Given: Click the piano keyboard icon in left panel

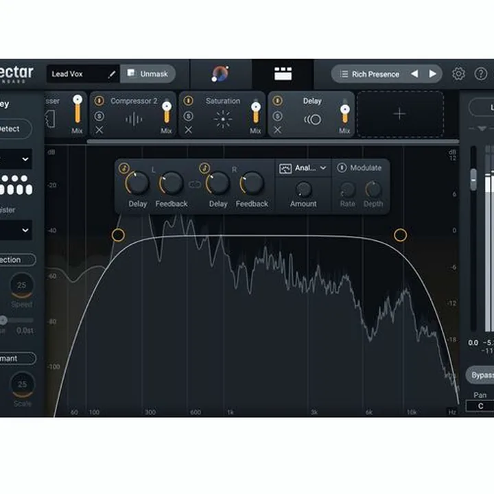Looking at the screenshot, I should click(x=16, y=185).
